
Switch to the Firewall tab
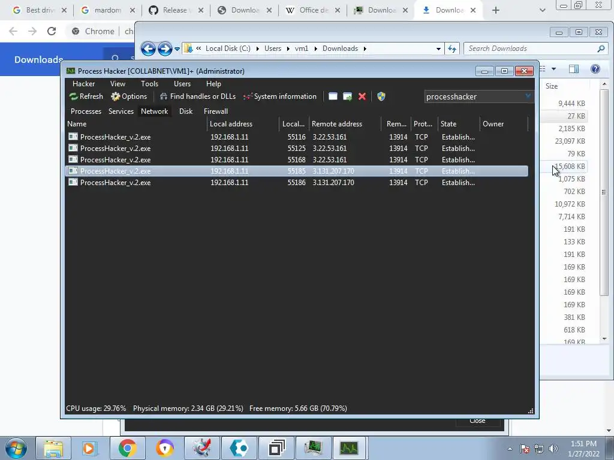click(216, 111)
